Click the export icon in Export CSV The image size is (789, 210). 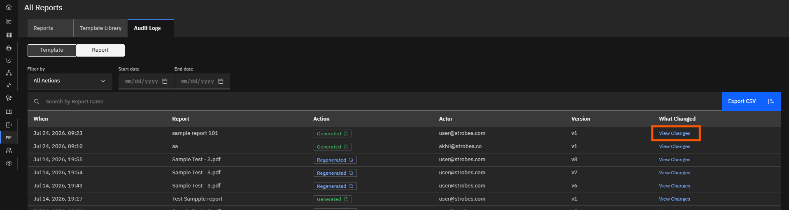771,101
